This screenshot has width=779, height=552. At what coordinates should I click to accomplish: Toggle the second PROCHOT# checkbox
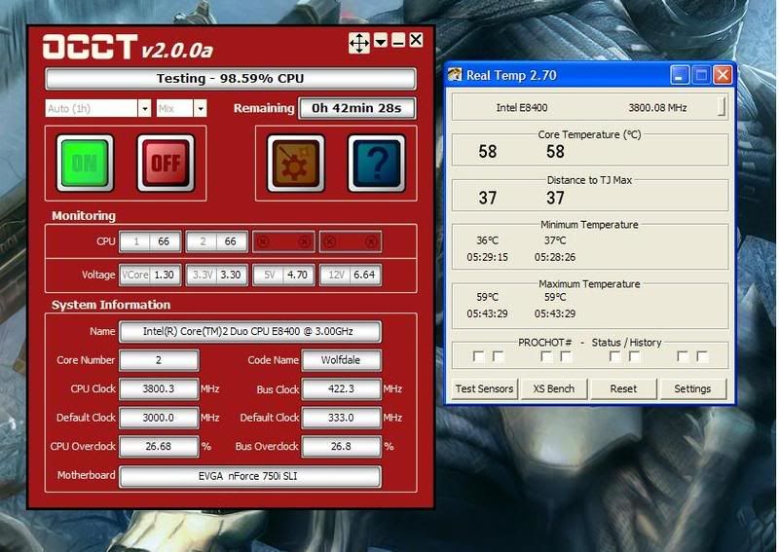tap(498, 356)
